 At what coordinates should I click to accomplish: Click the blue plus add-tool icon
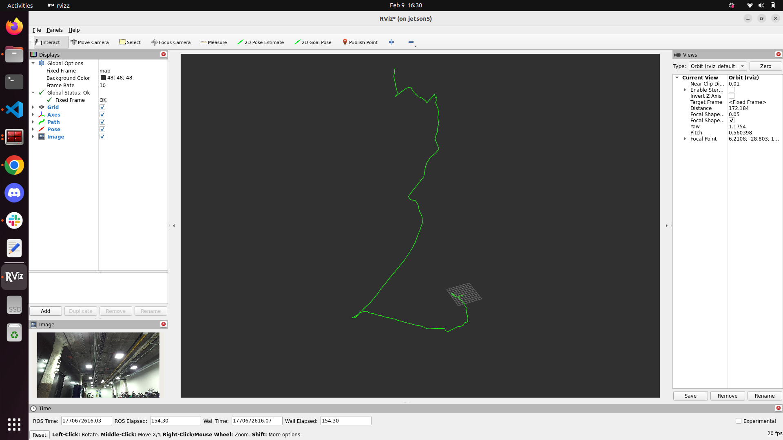pyautogui.click(x=391, y=42)
